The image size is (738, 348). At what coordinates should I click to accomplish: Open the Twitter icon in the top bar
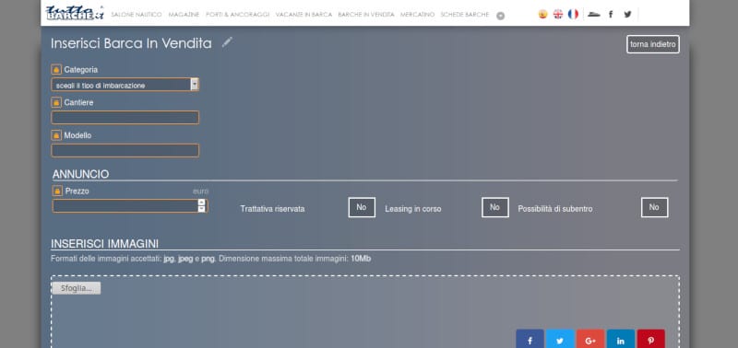click(627, 14)
